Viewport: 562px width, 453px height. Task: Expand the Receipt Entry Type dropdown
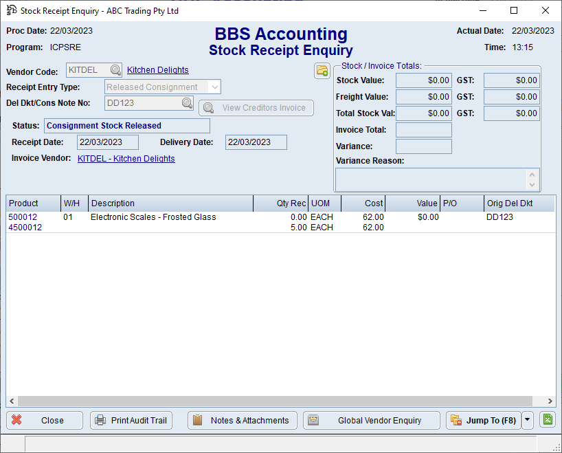[214, 87]
